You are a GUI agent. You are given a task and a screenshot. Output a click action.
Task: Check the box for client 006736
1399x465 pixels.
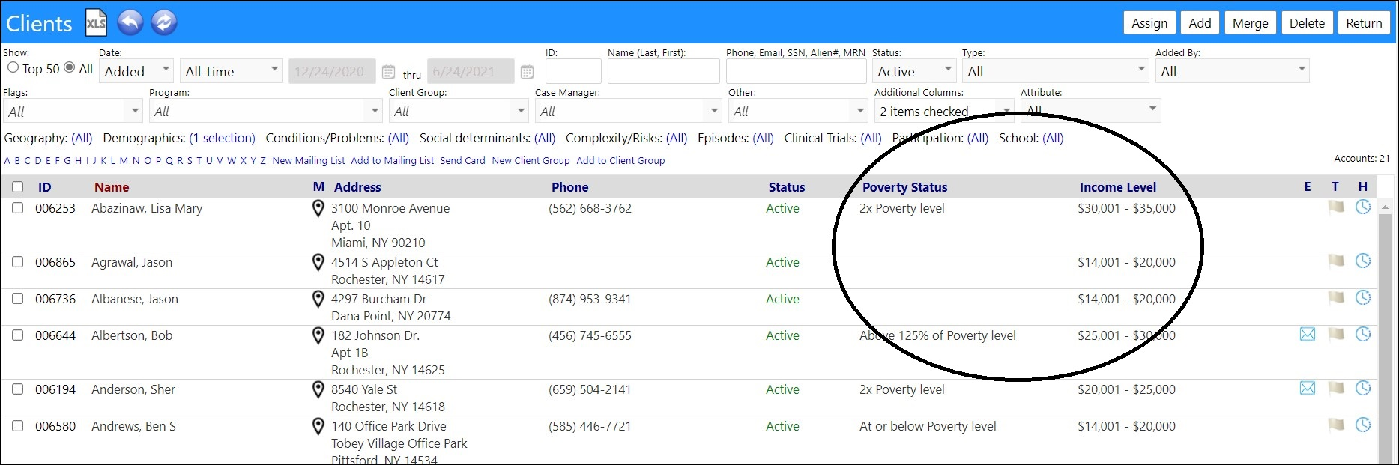(x=18, y=299)
